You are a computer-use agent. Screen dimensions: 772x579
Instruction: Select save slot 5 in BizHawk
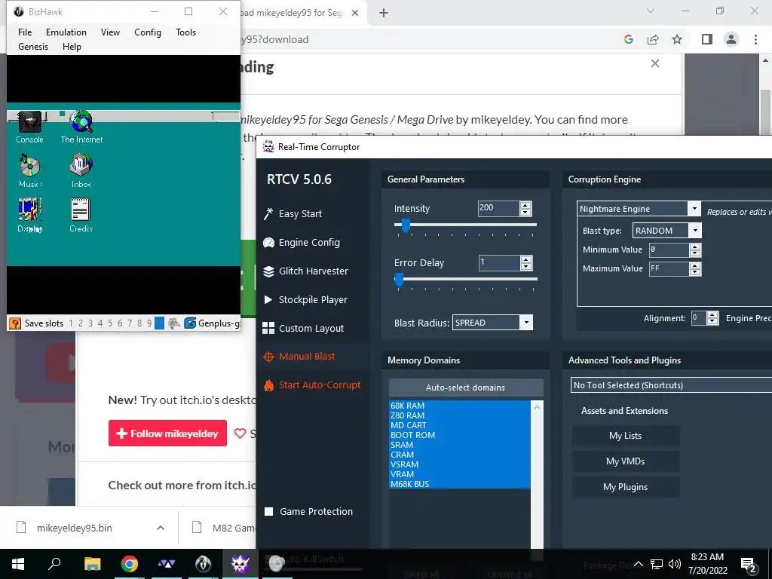coord(110,323)
